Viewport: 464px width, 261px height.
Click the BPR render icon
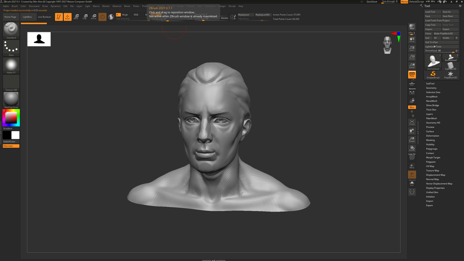click(x=412, y=27)
